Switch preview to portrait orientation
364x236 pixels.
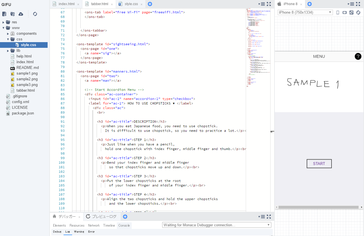[x=338, y=13]
